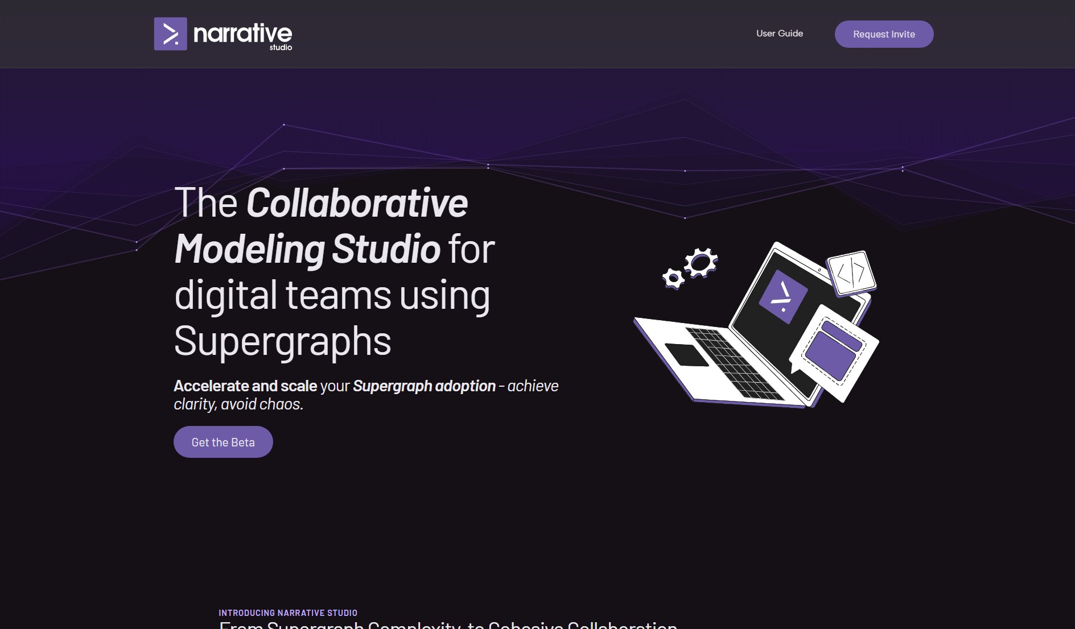
Task: Click the large gear icon in illustration
Action: pyautogui.click(x=701, y=263)
